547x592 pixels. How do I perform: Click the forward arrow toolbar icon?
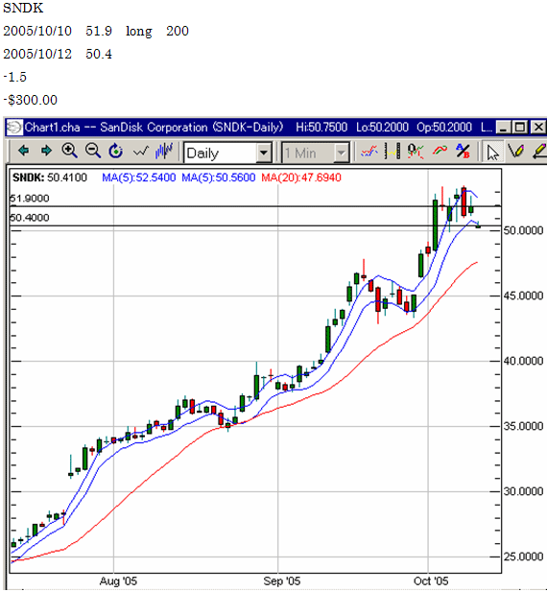click(46, 151)
